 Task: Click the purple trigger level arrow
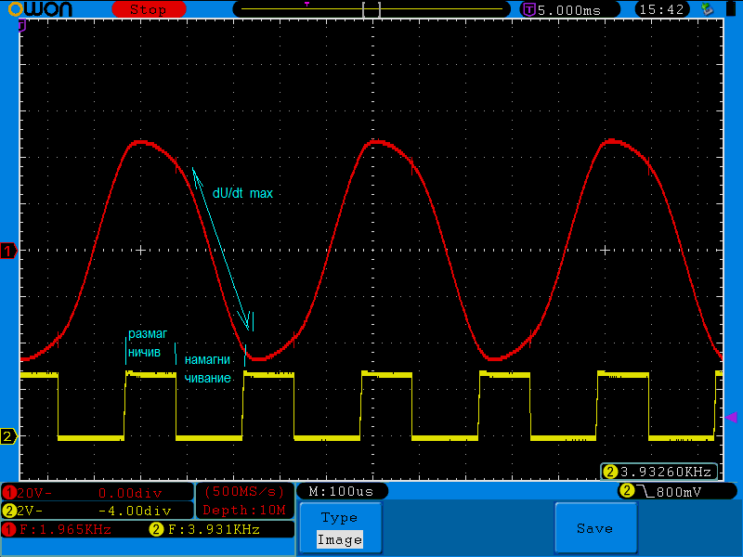pyautogui.click(x=731, y=417)
